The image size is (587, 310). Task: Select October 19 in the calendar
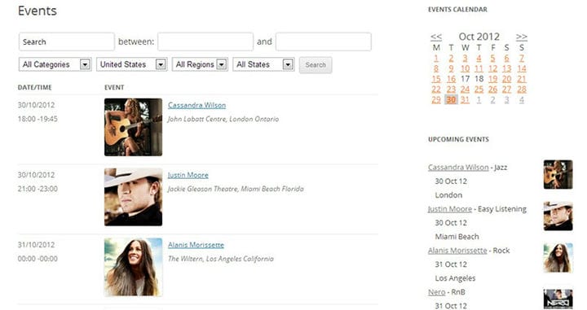pos(493,79)
